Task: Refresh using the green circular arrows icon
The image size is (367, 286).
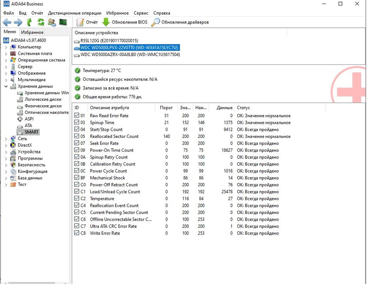Action: [41, 22]
